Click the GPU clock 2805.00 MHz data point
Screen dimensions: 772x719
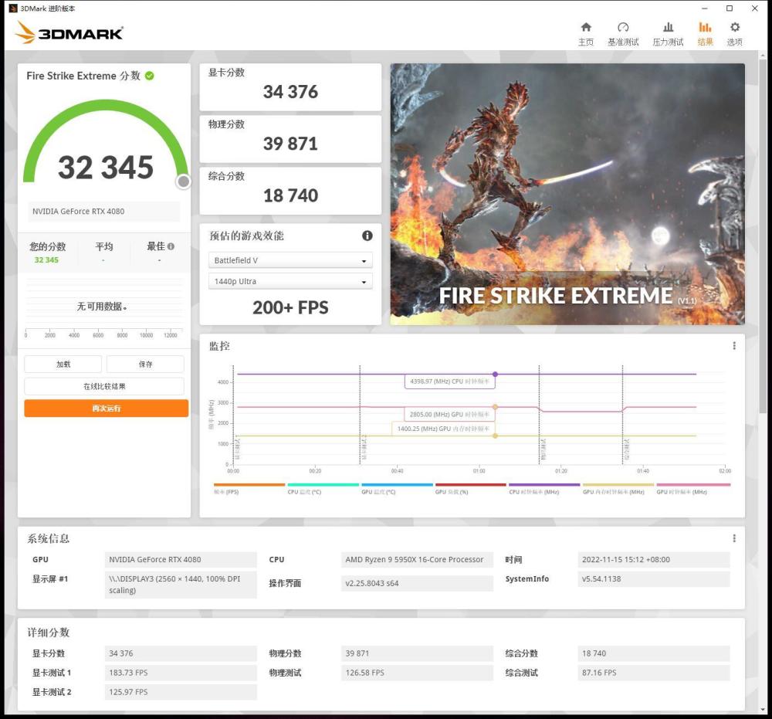[x=496, y=407]
